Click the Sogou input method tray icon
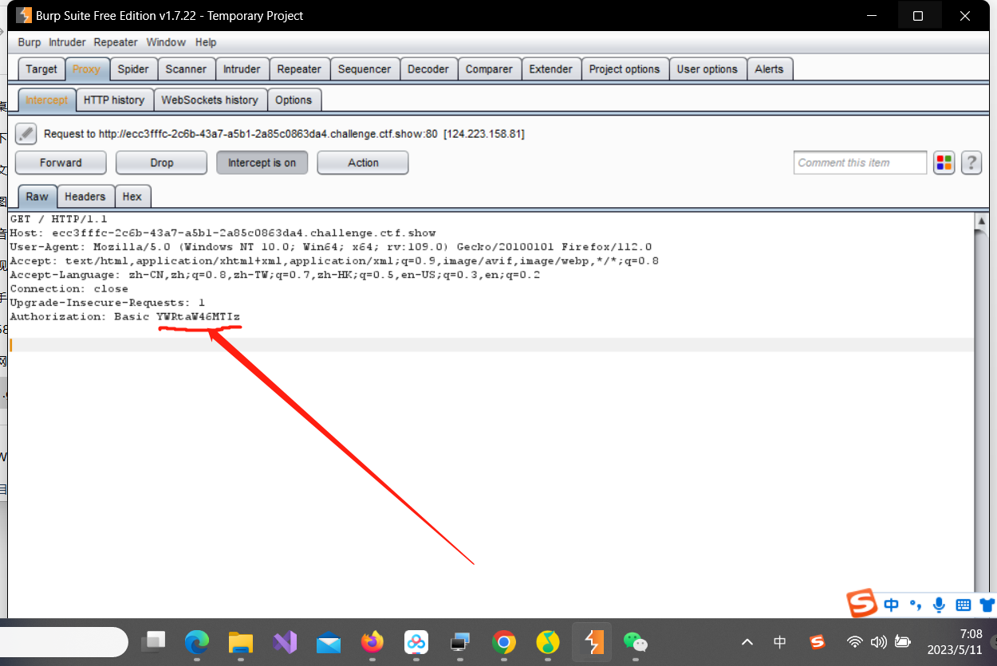 pos(817,642)
